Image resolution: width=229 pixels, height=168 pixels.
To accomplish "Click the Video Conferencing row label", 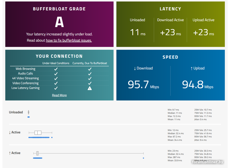I will coord(25,83).
